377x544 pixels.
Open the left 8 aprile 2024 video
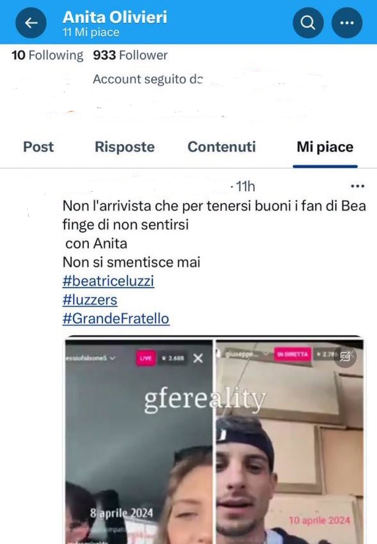[139, 440]
